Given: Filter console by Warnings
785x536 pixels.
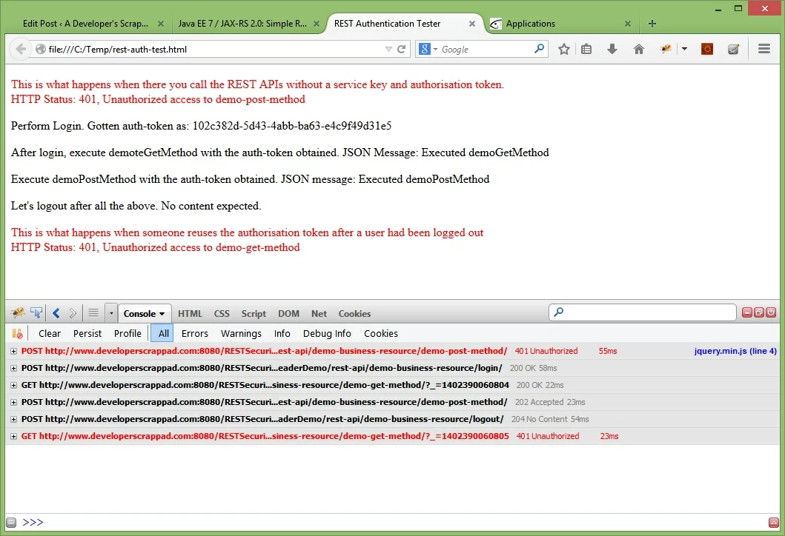Looking at the screenshot, I should click(241, 333).
